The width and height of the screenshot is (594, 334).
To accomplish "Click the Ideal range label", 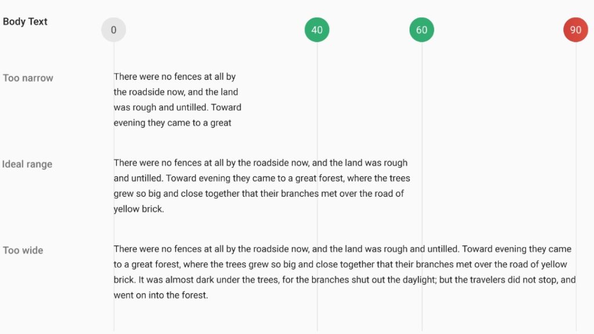I will pos(27,164).
